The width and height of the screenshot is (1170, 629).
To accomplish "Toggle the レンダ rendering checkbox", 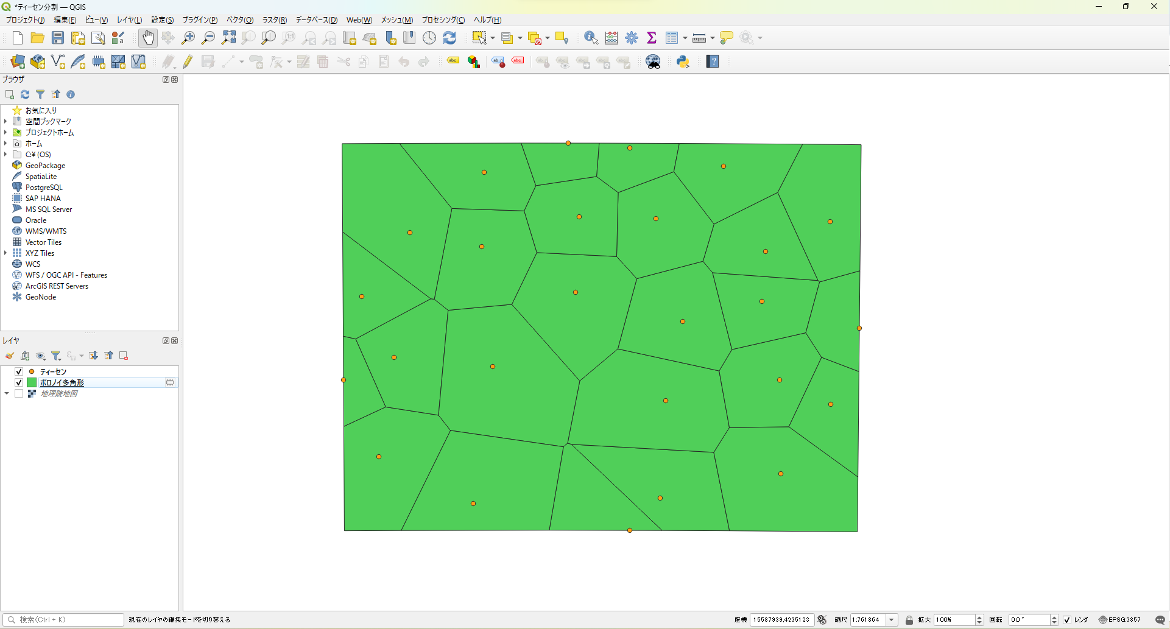I will [x=1067, y=620].
